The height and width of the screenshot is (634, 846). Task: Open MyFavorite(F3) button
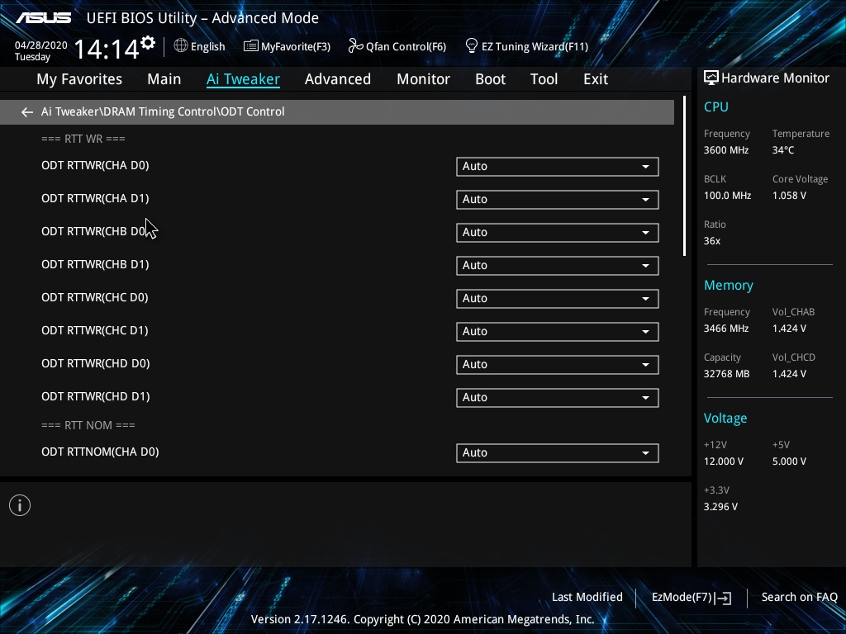pyautogui.click(x=287, y=46)
